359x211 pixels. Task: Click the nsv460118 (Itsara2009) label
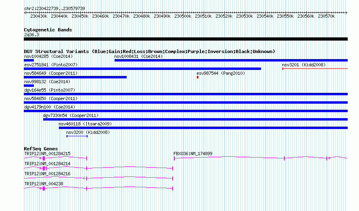pyautogui.click(x=85, y=124)
